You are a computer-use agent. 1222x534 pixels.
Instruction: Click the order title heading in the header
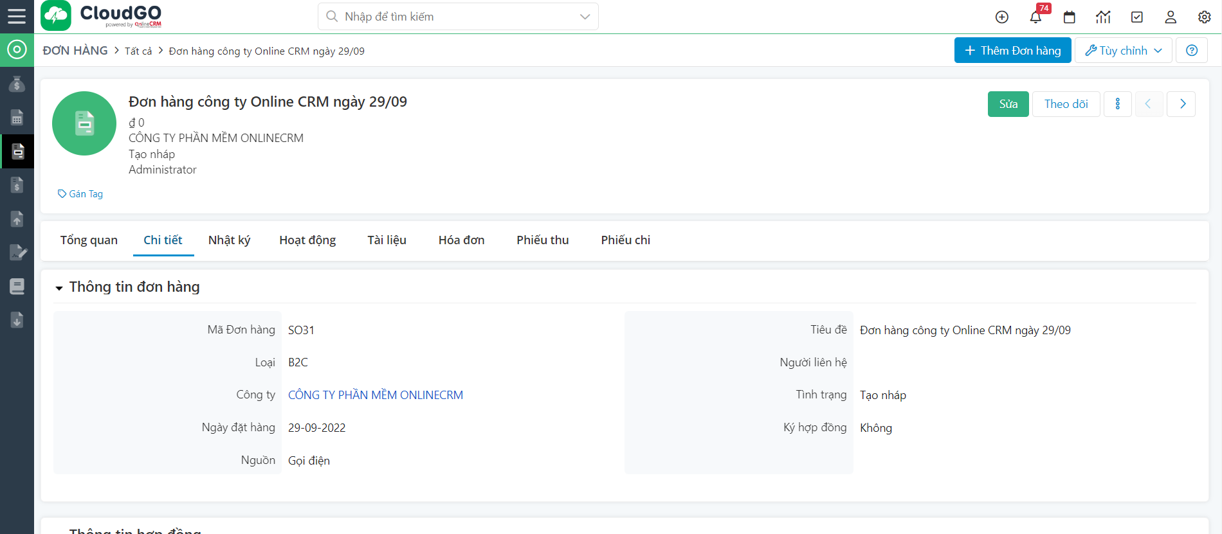click(x=268, y=102)
